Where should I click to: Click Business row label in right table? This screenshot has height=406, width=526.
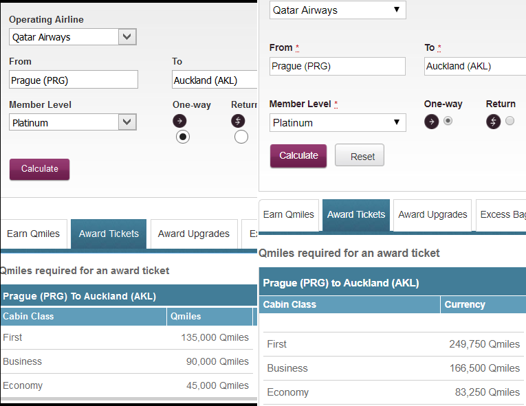[287, 368]
